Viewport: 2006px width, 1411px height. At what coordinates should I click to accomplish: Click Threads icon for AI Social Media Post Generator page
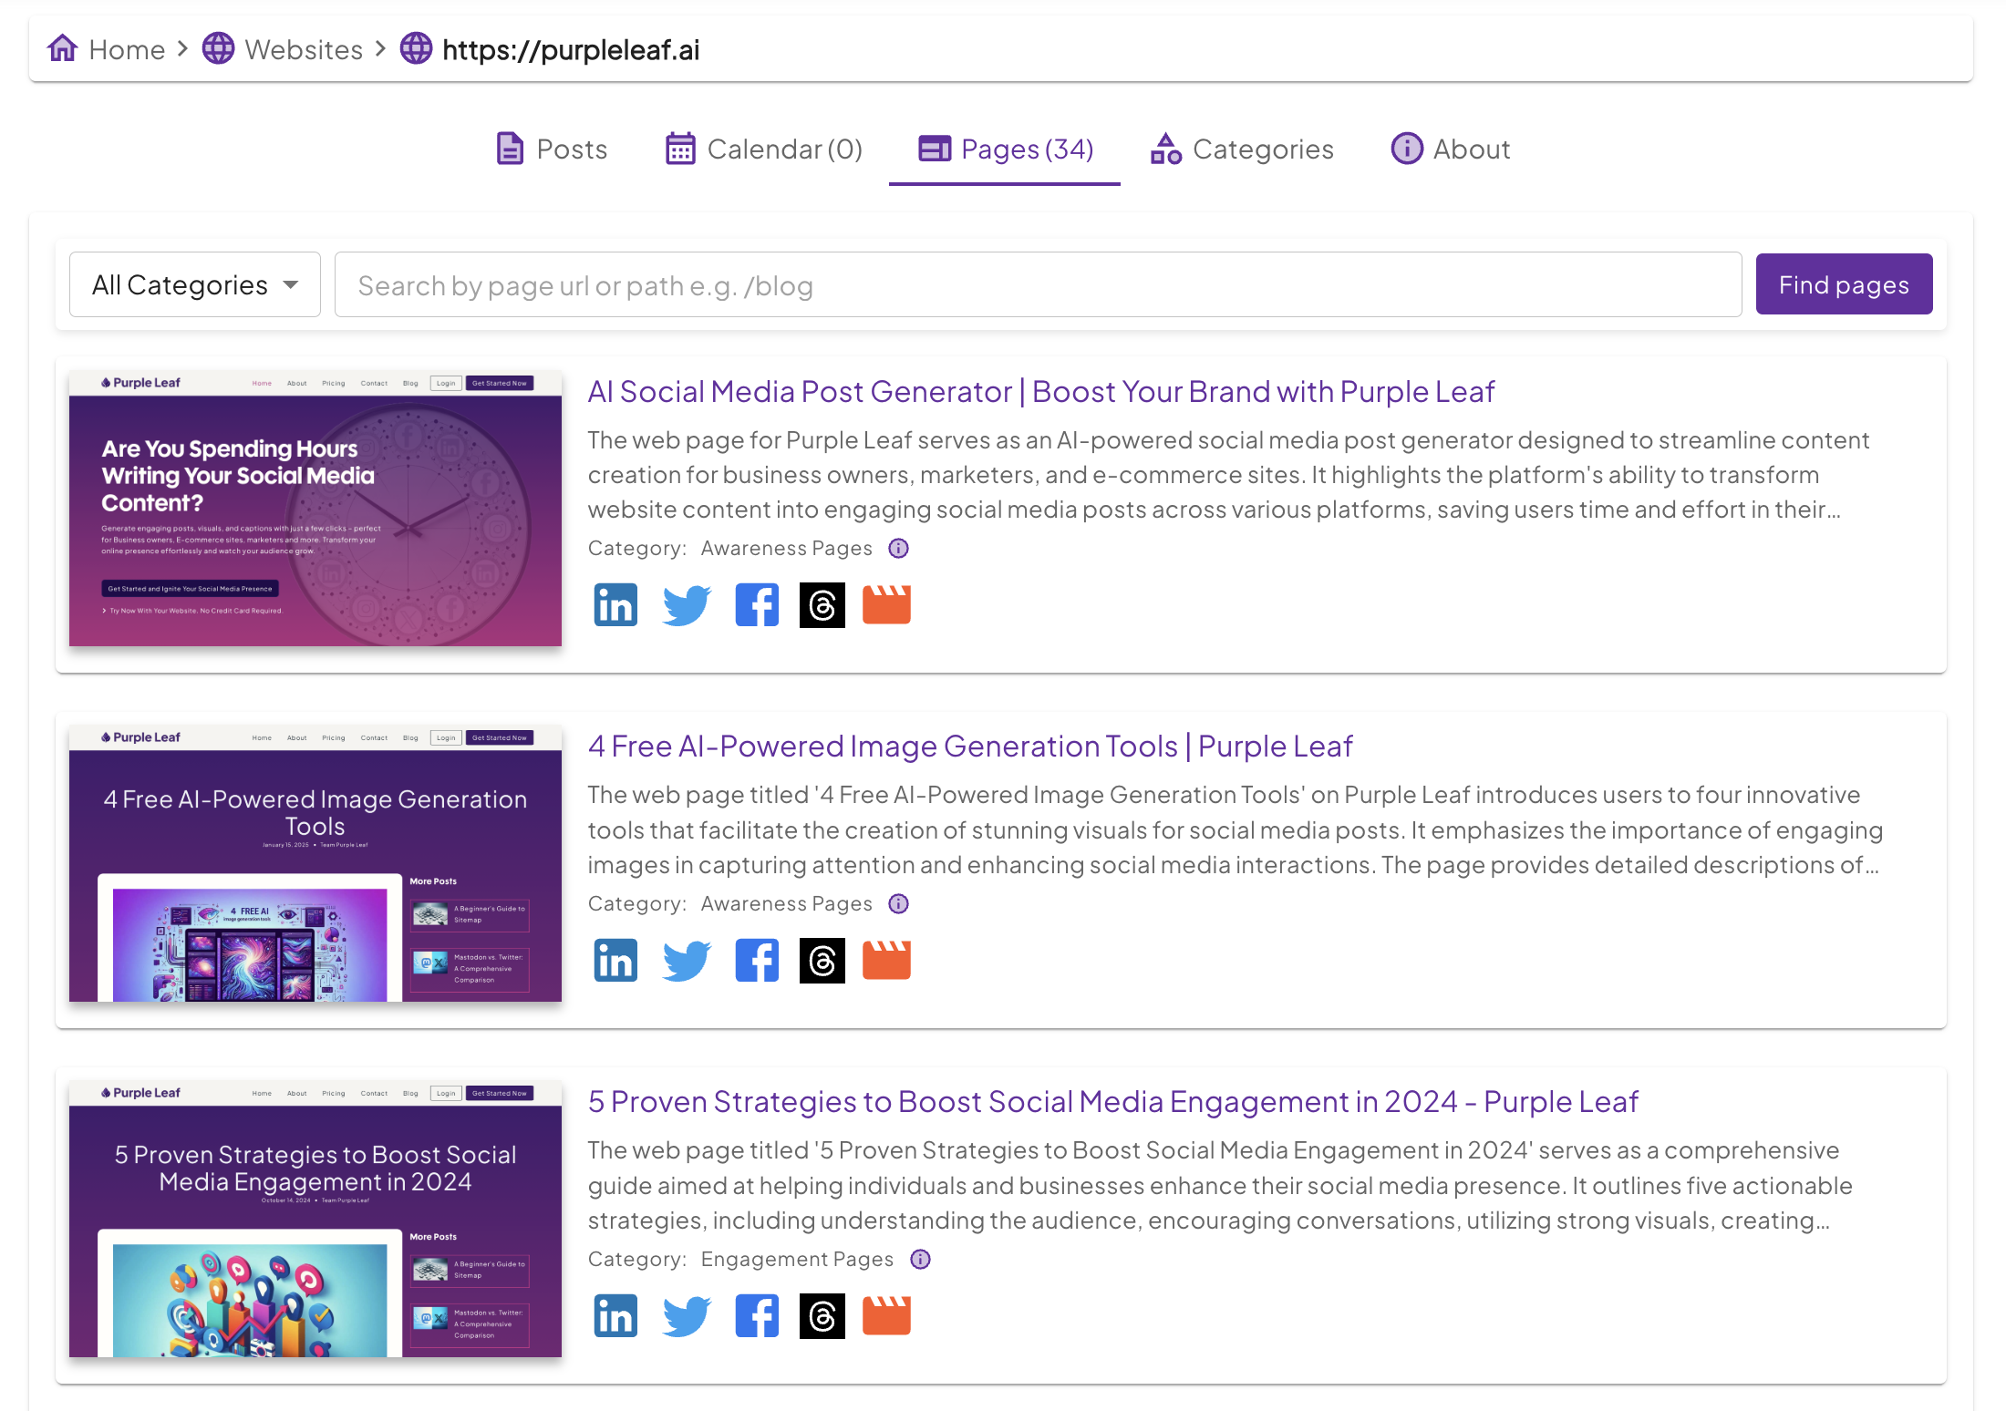pyautogui.click(x=822, y=605)
